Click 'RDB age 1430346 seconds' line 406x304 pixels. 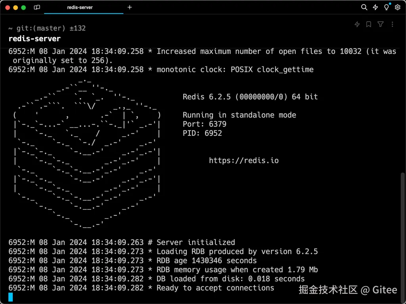pos(132,260)
